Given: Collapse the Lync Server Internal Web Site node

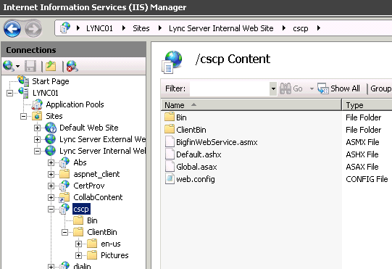Looking at the screenshot, I should click(x=37, y=151).
